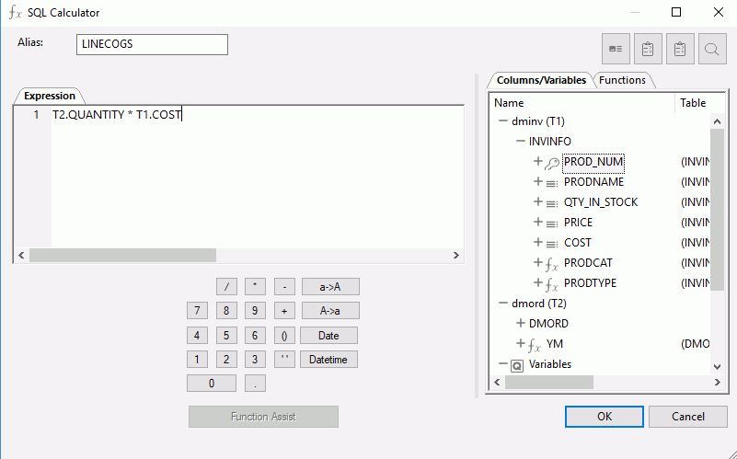Click the number 6 key
This screenshot has width=737, height=459.
point(255,336)
